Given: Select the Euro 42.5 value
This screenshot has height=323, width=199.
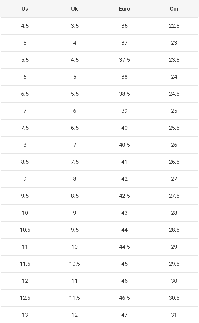Looking at the screenshot, I should tap(124, 196).
